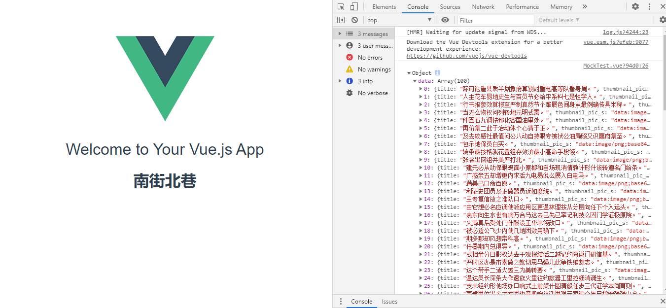Select the Console tab in top bar
The width and height of the screenshot is (666, 308).
click(x=418, y=6)
